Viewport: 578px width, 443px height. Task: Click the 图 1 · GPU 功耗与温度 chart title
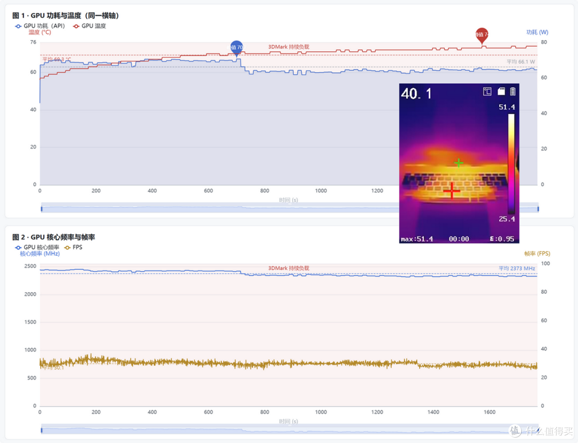click(x=66, y=16)
